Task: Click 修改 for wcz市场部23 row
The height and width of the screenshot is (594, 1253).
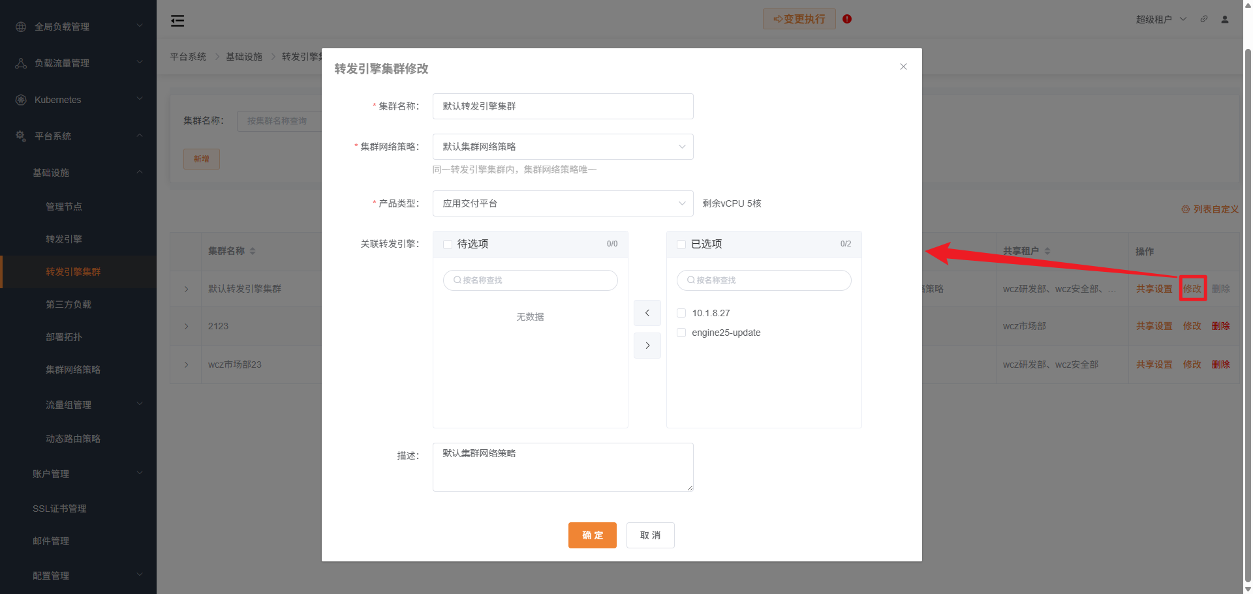Action: [1192, 364]
